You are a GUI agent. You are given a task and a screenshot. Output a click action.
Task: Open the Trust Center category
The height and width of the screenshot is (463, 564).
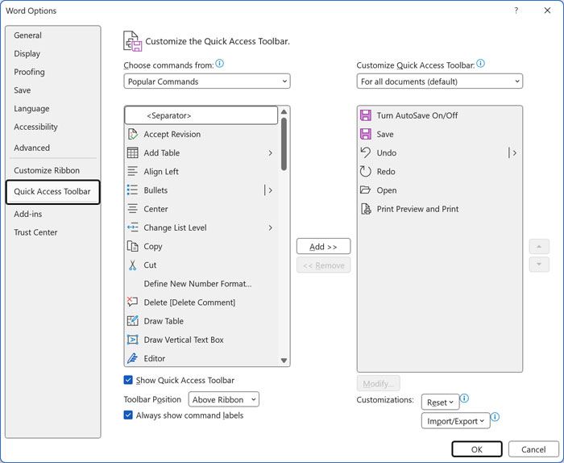coord(53,232)
